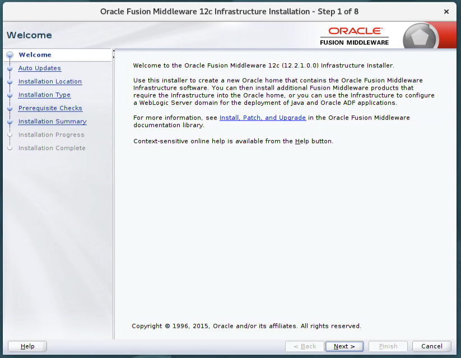This screenshot has height=358, width=461.
Task: Click the Installation Type step bullet
Action: point(10,95)
